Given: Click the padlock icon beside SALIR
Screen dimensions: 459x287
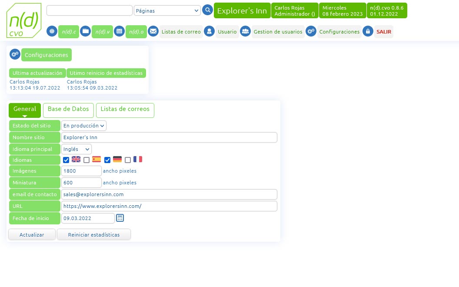Looking at the screenshot, I should [368, 31].
